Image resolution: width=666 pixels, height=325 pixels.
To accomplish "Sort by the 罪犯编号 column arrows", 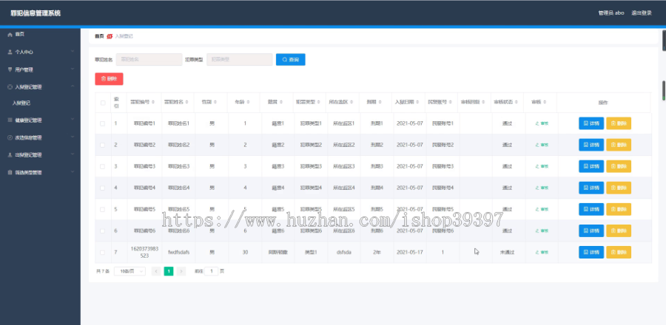I will tap(153, 102).
